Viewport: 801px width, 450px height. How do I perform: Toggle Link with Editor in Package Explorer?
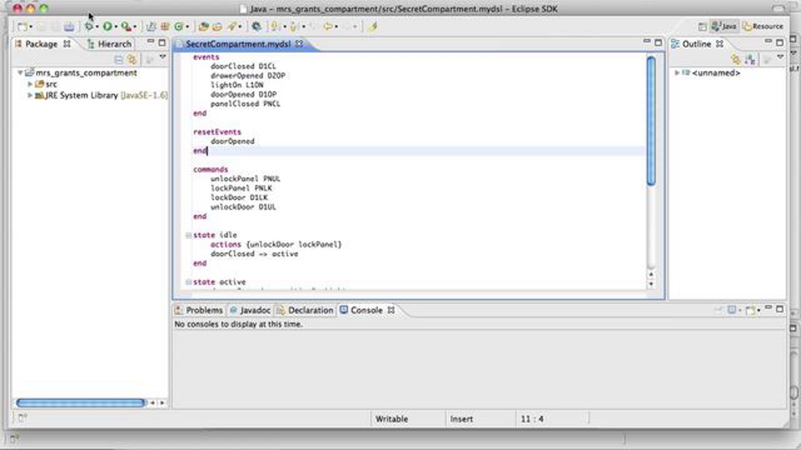tap(132, 60)
